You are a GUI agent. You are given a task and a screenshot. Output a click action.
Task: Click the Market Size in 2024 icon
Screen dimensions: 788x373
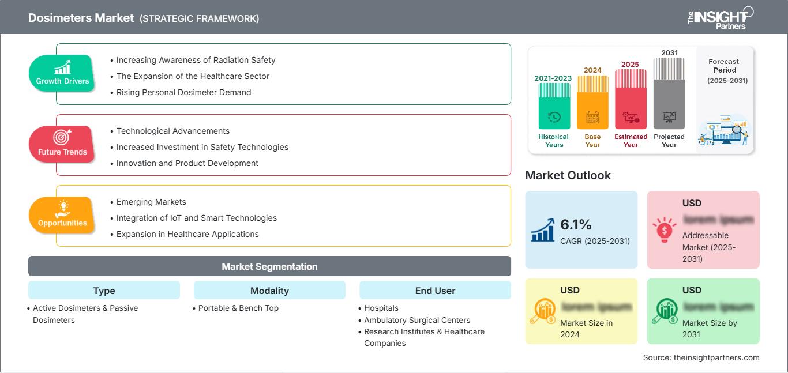543,311
